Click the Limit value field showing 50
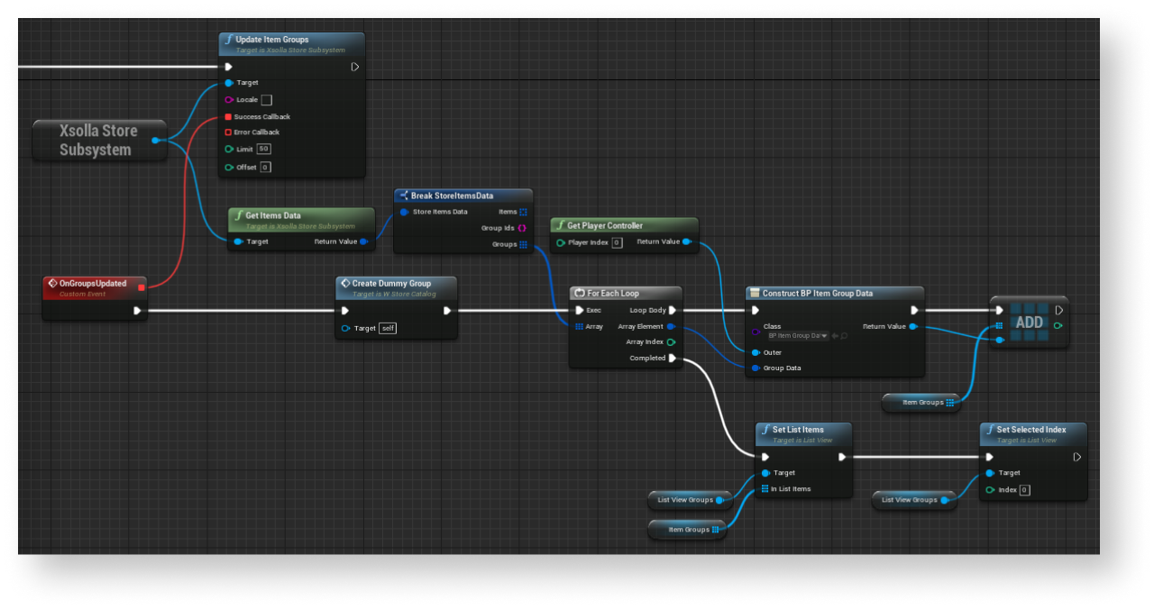The width and height of the screenshot is (1154, 609). click(x=263, y=150)
